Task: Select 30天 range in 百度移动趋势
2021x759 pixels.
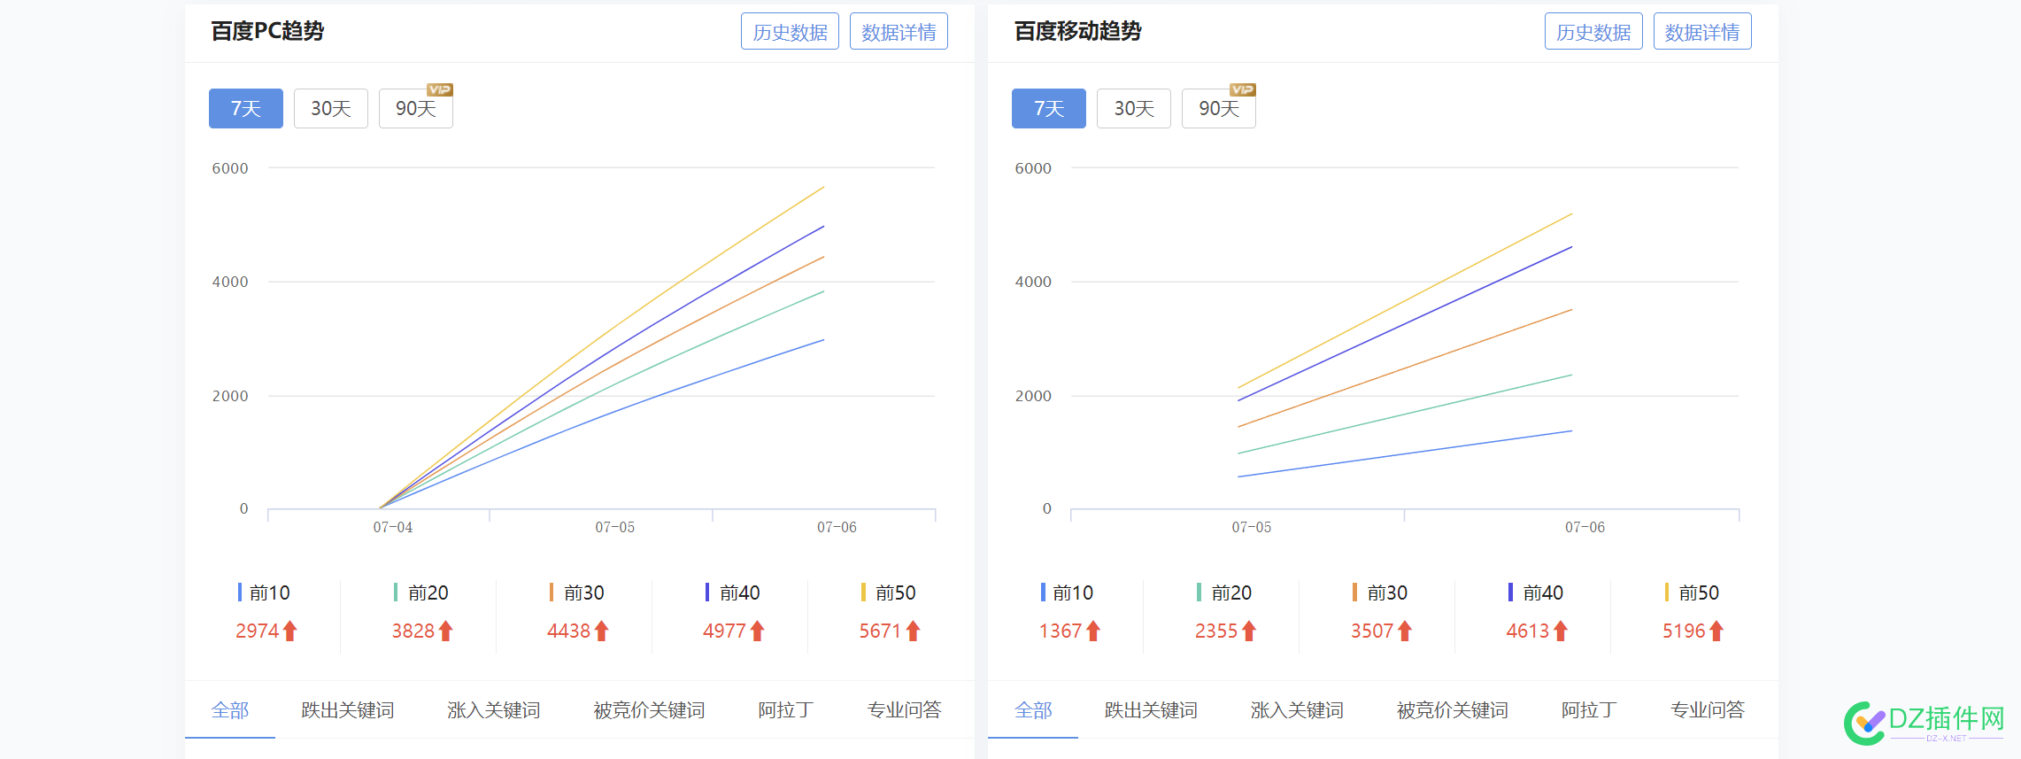Action: point(1134,108)
